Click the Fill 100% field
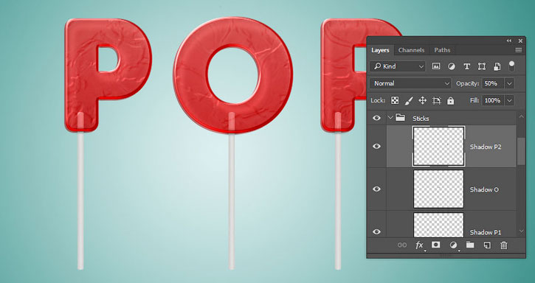This screenshot has width=535, height=283. pos(493,100)
